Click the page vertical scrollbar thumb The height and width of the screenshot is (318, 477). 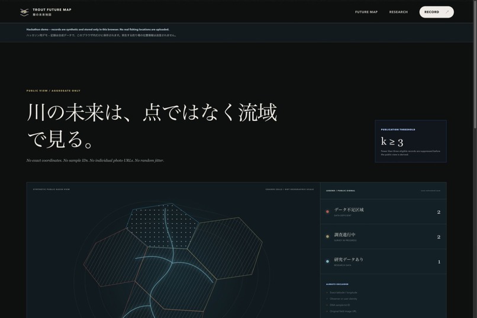pyautogui.click(x=475, y=64)
